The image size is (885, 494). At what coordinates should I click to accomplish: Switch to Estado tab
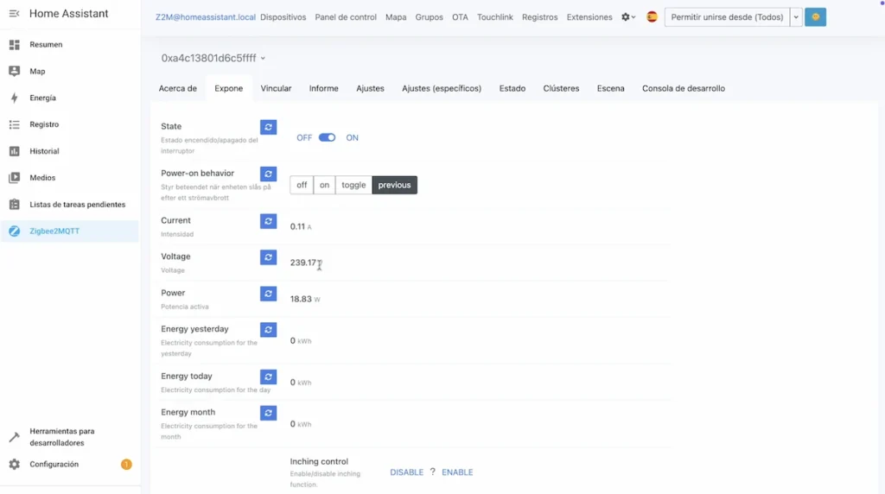click(x=512, y=89)
